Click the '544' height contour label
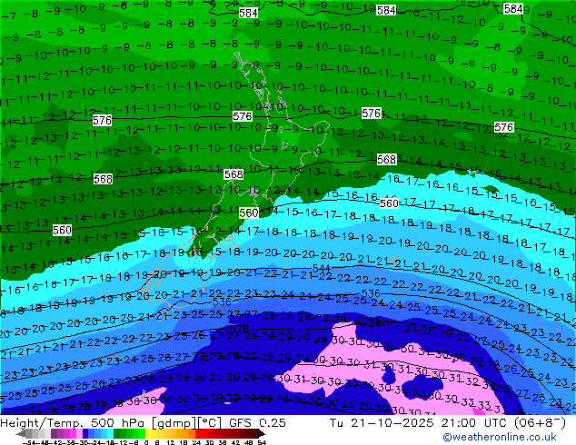Screen dimensions: 576x445 (x=322, y=269)
